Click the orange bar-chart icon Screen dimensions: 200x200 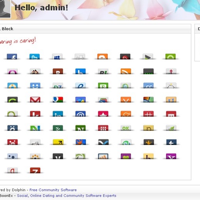pyautogui.click(x=103, y=156)
